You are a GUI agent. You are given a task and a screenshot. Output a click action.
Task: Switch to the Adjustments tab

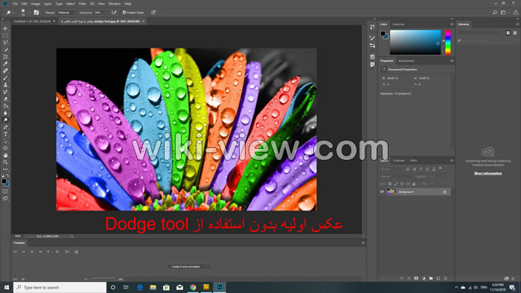point(406,61)
